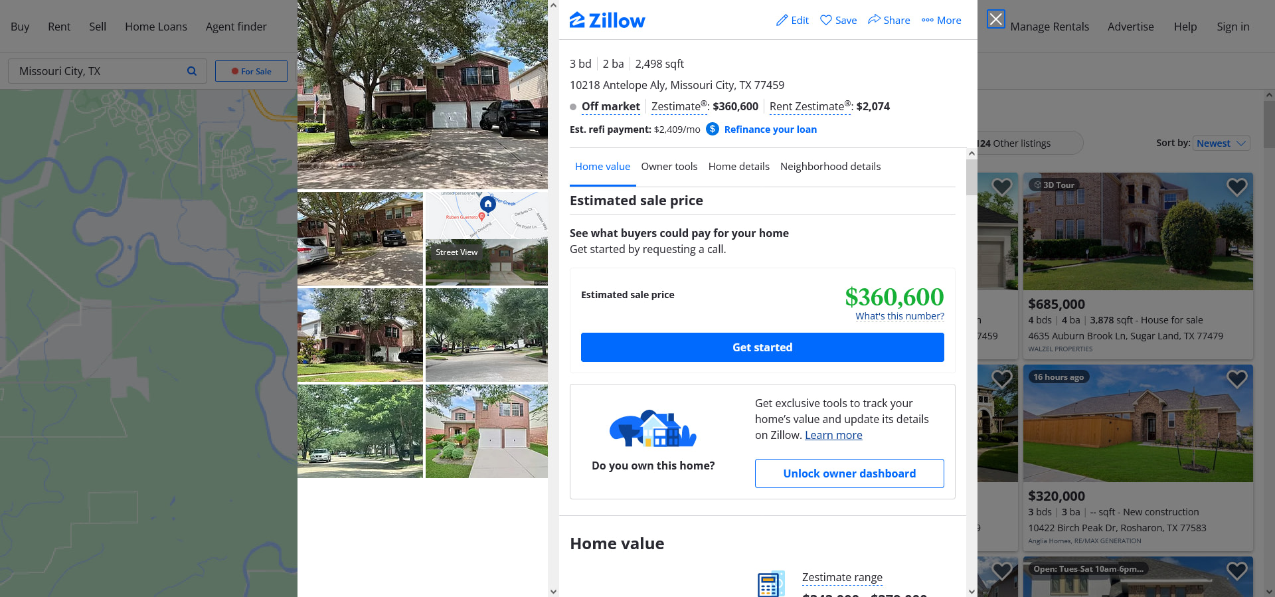The image size is (1275, 597).
Task: Favorite the $685,000 listing using its heart
Action: (x=1236, y=187)
